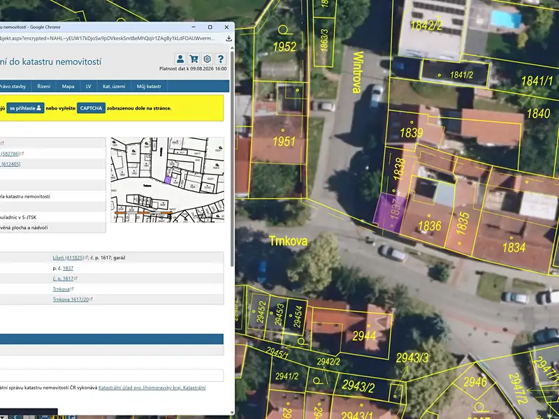Image resolution: width=559 pixels, height=419 pixels.
Task: Open the Trnkova 1617/20 address link
Action: pos(73,300)
